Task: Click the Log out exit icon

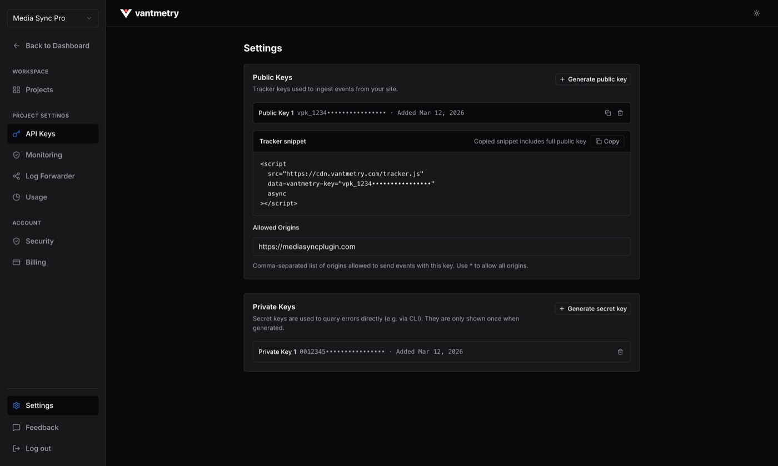Action: (x=17, y=449)
